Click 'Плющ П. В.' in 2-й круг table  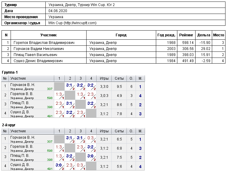coord(20,156)
